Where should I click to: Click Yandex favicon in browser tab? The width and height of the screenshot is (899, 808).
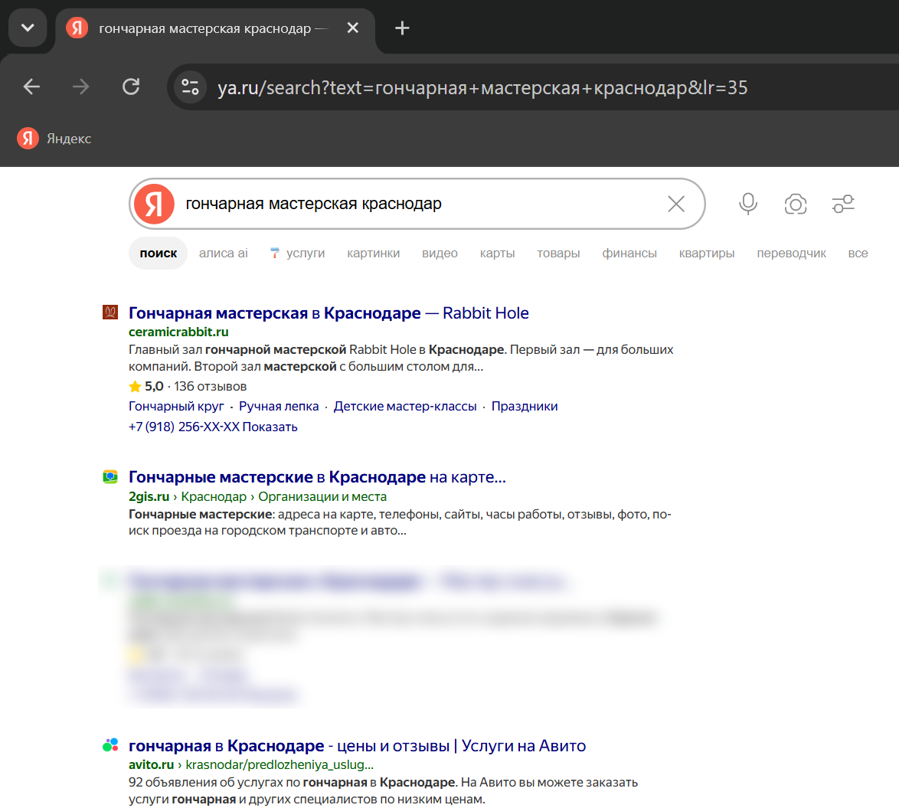77,28
